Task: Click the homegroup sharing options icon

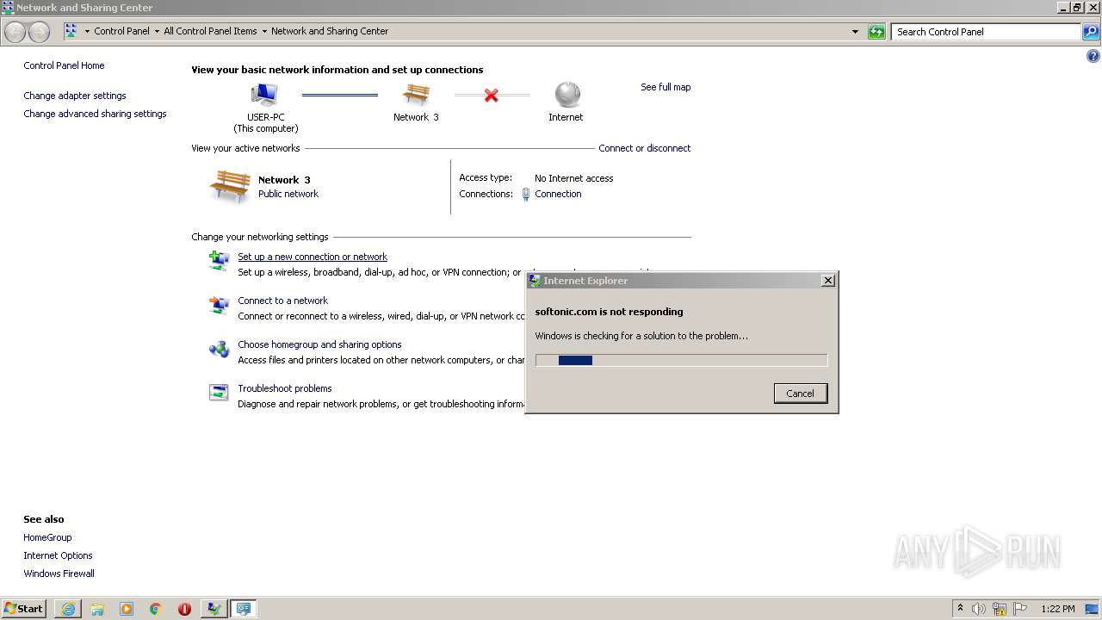Action: 219,349
